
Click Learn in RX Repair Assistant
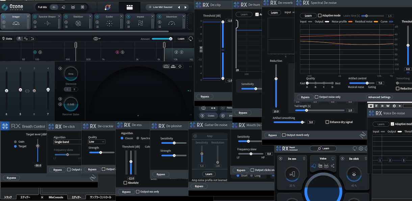click(x=323, y=148)
